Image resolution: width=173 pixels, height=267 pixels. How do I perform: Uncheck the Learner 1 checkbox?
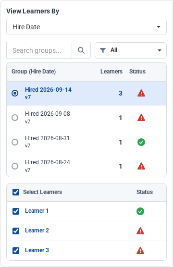16,211
